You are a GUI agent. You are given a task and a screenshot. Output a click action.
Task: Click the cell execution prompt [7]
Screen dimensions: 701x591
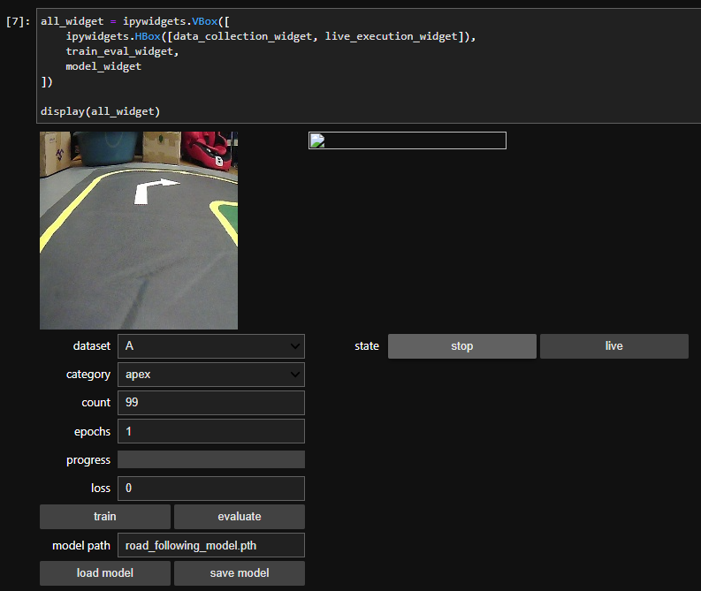18,21
